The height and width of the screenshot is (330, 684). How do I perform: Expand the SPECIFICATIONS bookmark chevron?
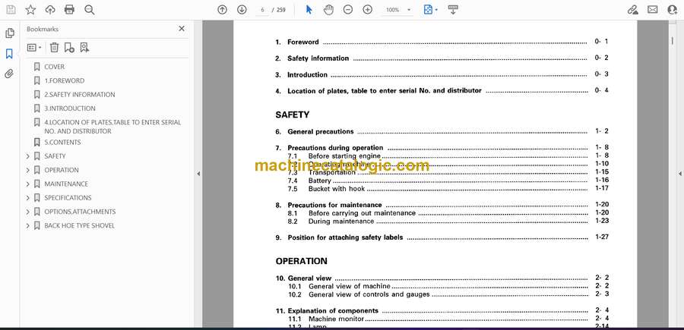(28, 198)
